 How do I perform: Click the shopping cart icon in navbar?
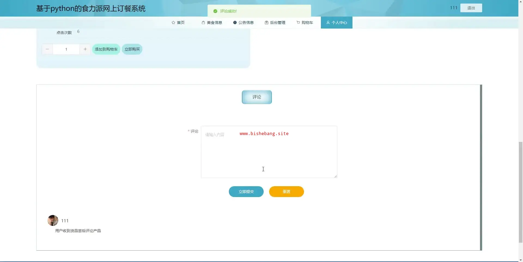coord(298,23)
